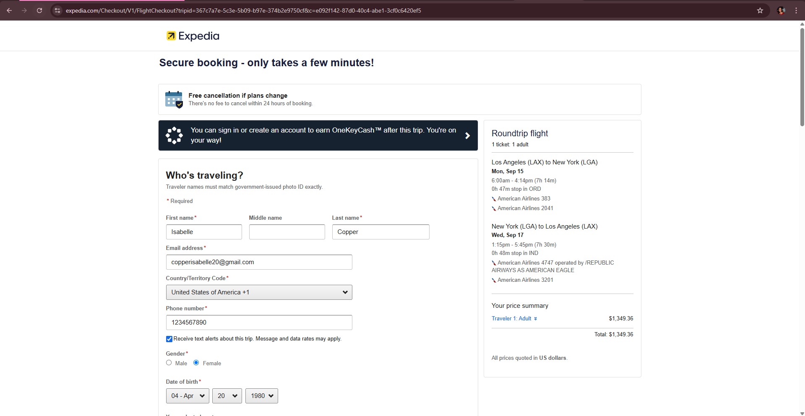This screenshot has width=805, height=416.
Task: Click American Airlines 3201 airline icon
Action: pos(494,280)
